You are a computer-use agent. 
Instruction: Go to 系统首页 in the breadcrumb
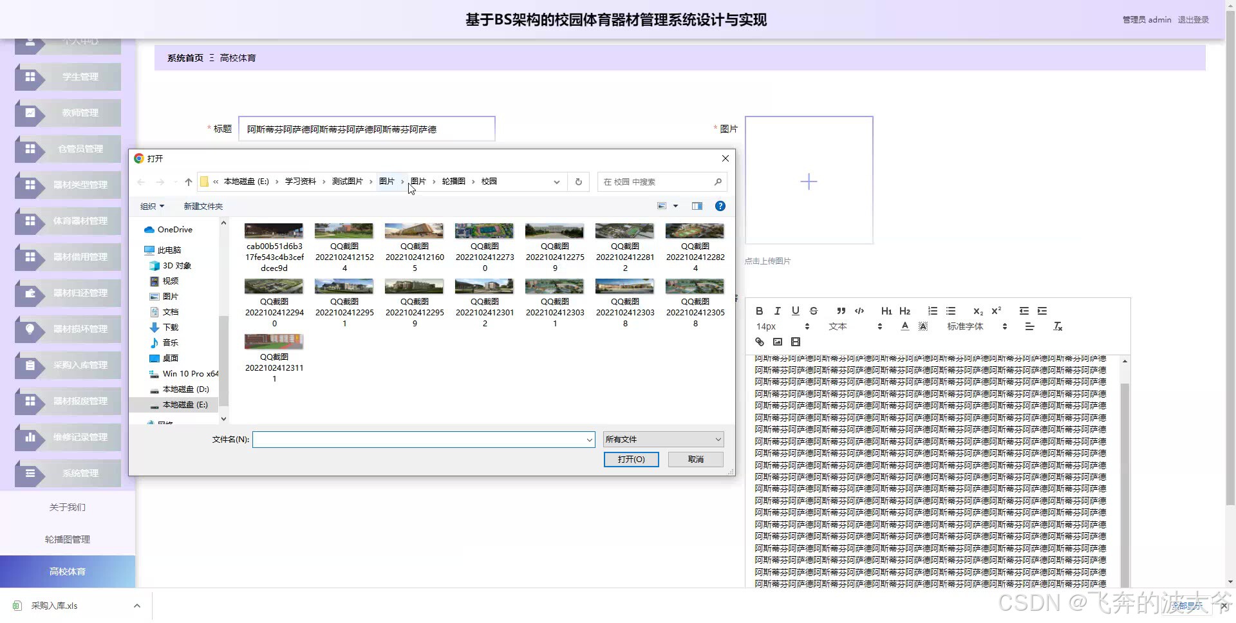click(x=185, y=58)
